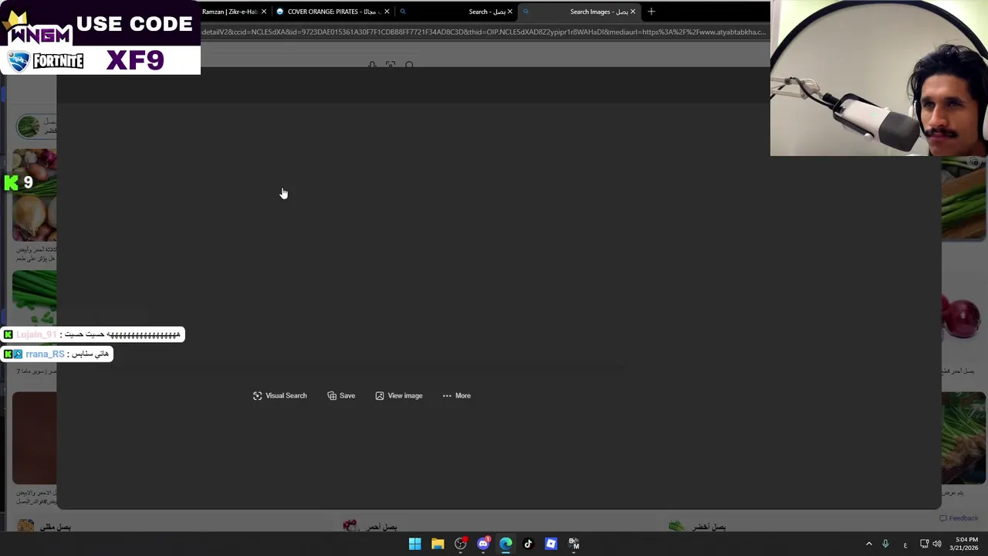Open a new browser tab
Viewport: 988px width, 556px height.
pos(651,12)
